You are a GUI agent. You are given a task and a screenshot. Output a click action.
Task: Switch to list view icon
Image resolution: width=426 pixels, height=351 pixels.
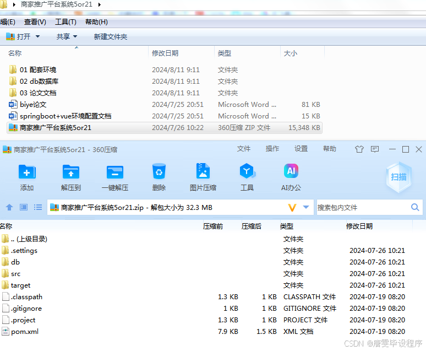[x=38, y=207]
